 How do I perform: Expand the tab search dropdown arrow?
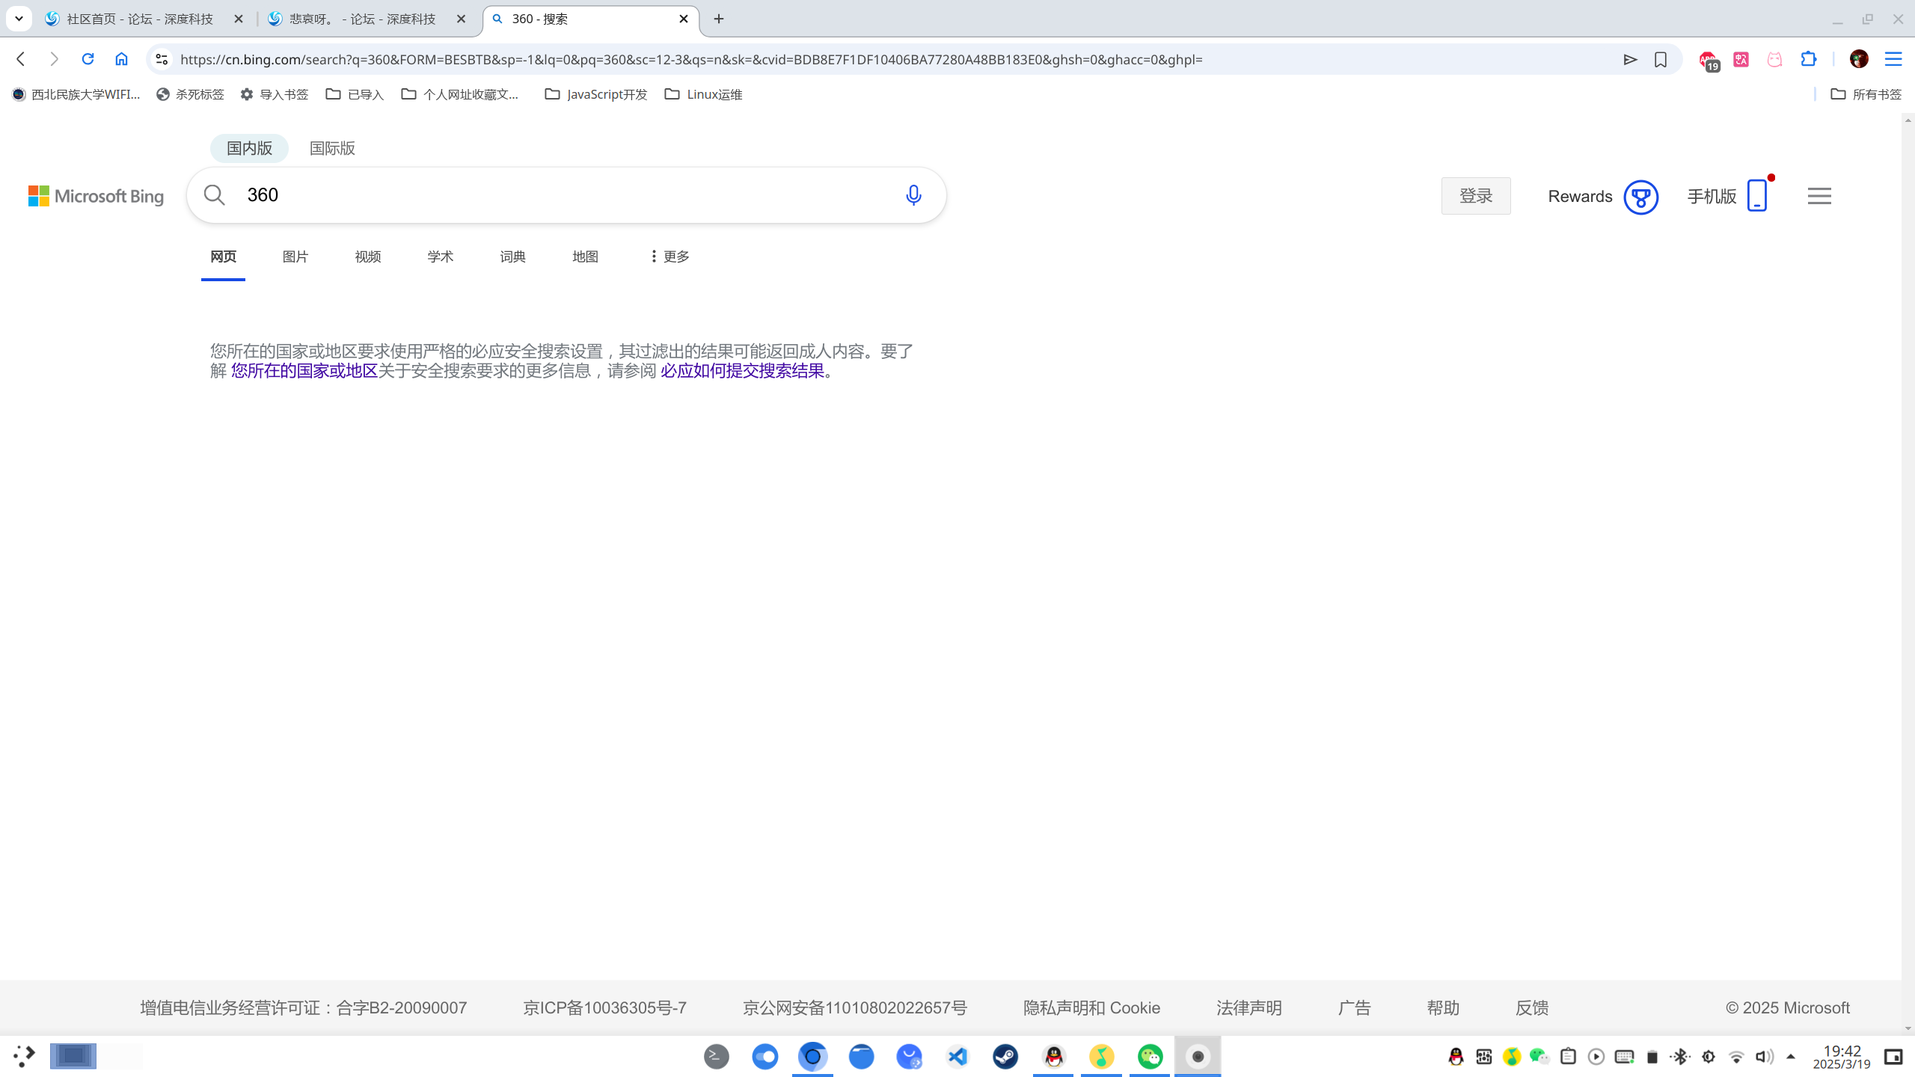[19, 19]
